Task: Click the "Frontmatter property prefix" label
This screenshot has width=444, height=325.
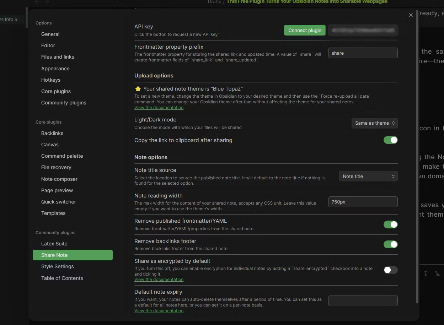Action: pos(169,47)
